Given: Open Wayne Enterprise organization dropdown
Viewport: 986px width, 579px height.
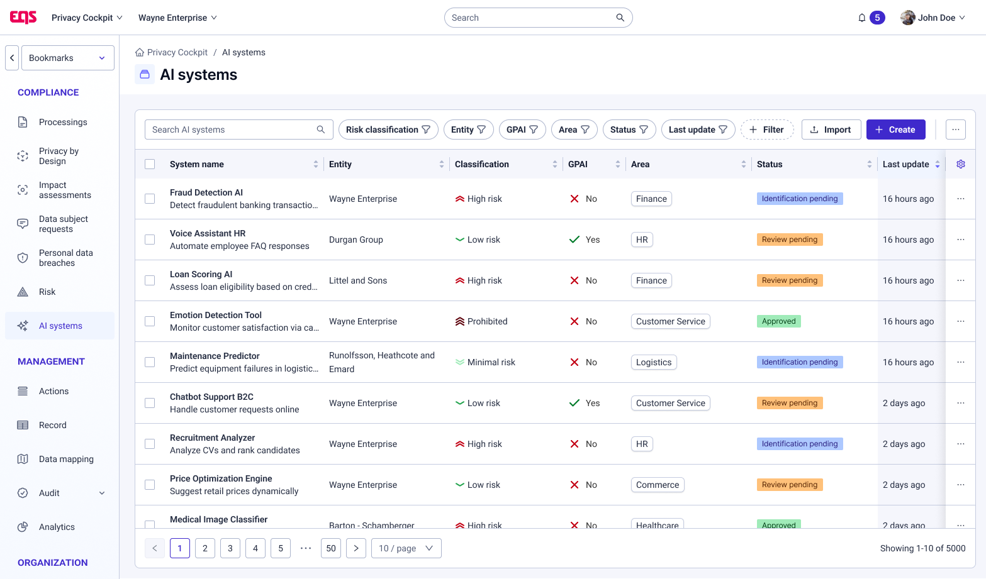Looking at the screenshot, I should coord(177,18).
